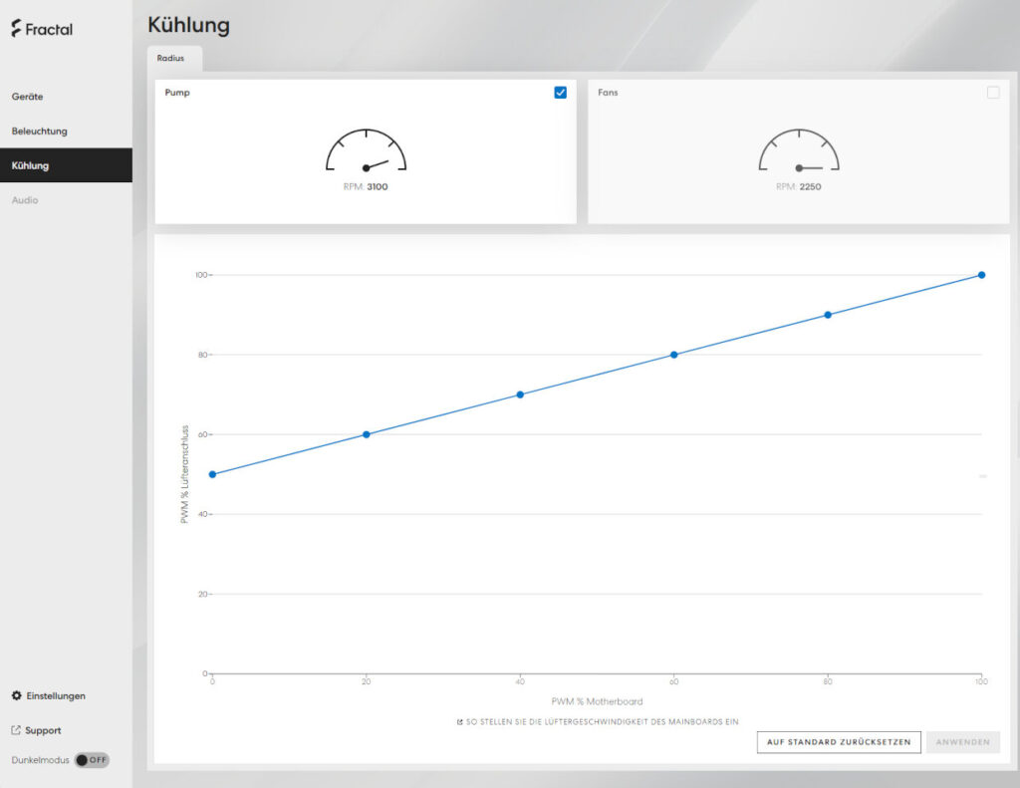Viewport: 1020px width, 788px height.
Task: Click the Anwenden button
Action: point(963,742)
